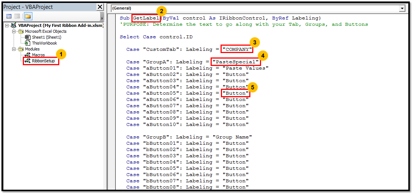Click the "Group Name" string on GroupB line
Image resolution: width=412 pixels, height=193 pixels.
[232, 137]
